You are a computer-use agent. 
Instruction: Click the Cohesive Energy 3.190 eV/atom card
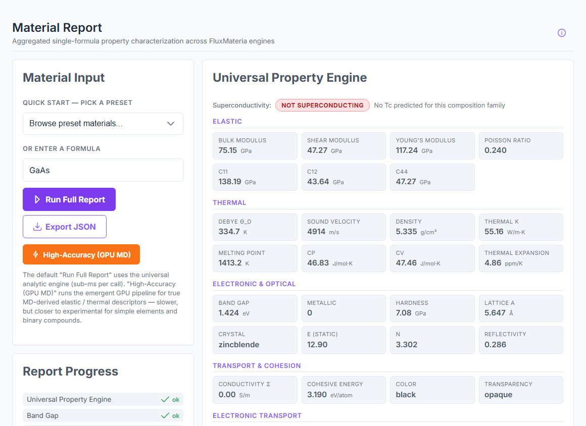pyautogui.click(x=344, y=390)
